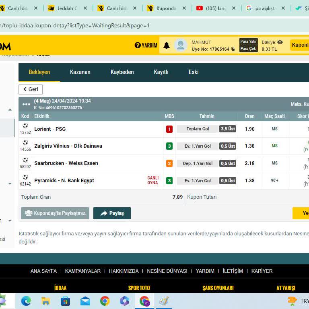Open HAKKIMIZDA footer link

(x=124, y=271)
